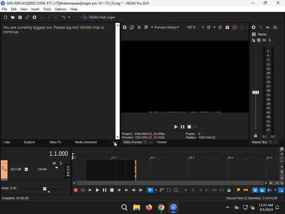This screenshot has width=285, height=214.
Task: Close the Video Preview tab
Action: pyautogui.click(x=151, y=142)
